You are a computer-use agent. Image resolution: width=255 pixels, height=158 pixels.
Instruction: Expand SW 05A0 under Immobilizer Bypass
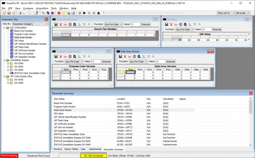tap(8, 63)
